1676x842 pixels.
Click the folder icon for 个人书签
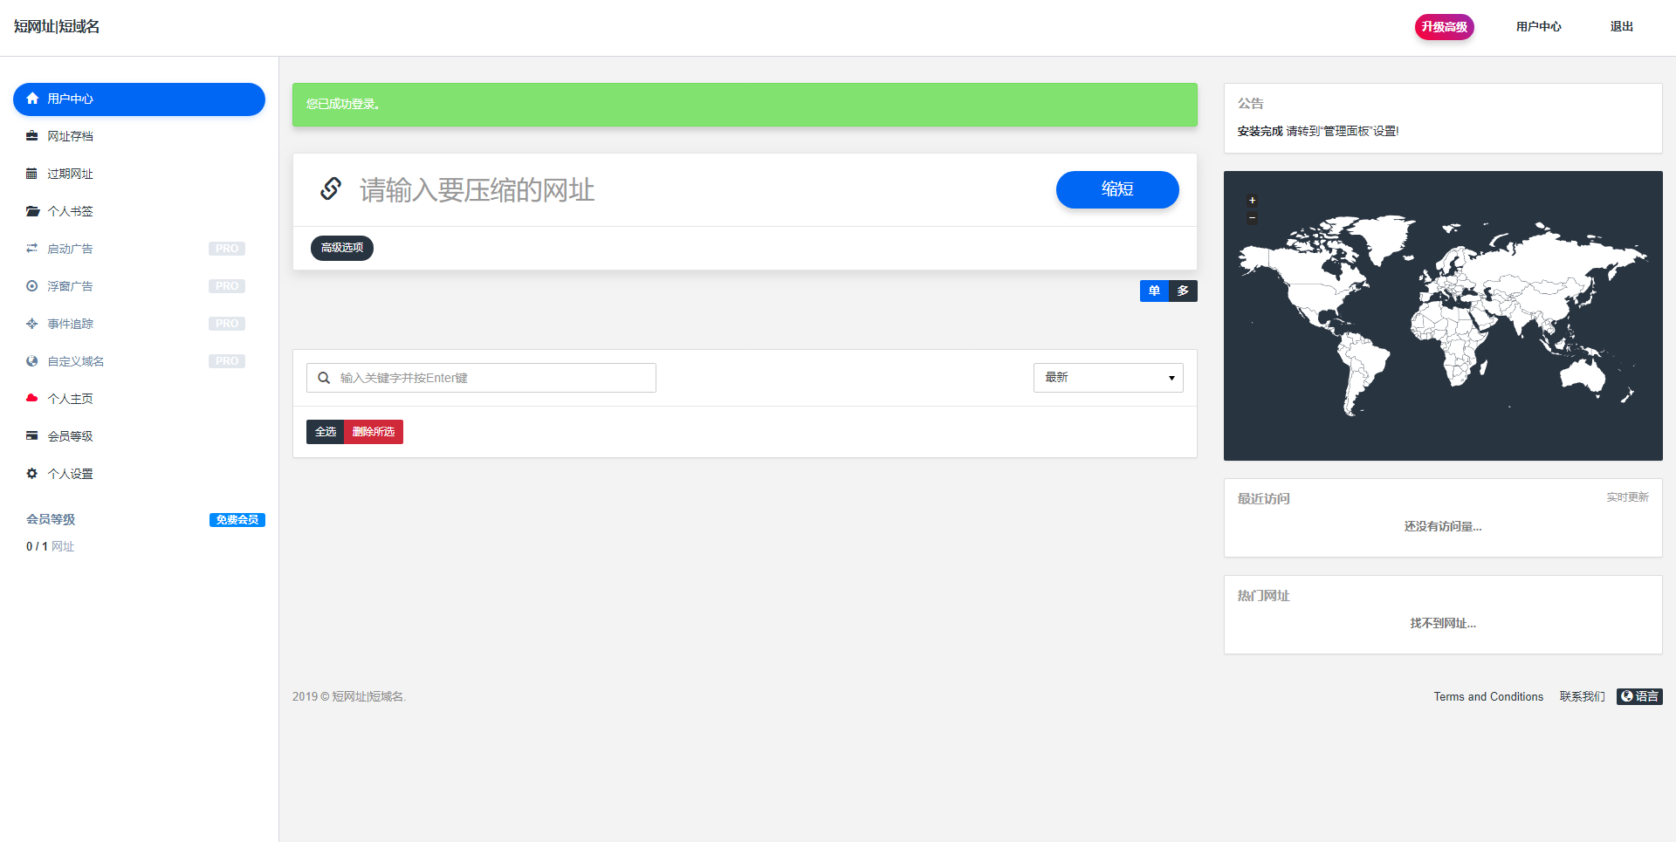[32, 211]
